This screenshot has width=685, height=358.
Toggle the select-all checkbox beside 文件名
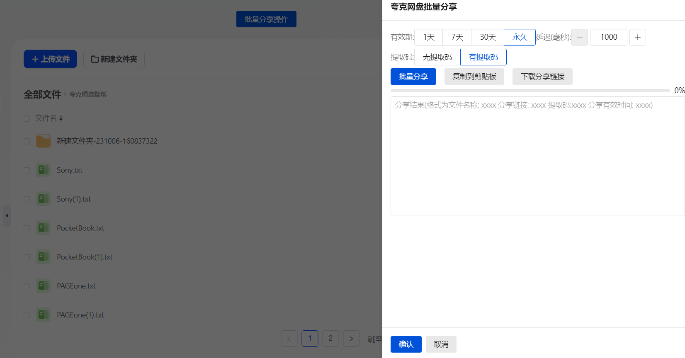click(x=27, y=119)
